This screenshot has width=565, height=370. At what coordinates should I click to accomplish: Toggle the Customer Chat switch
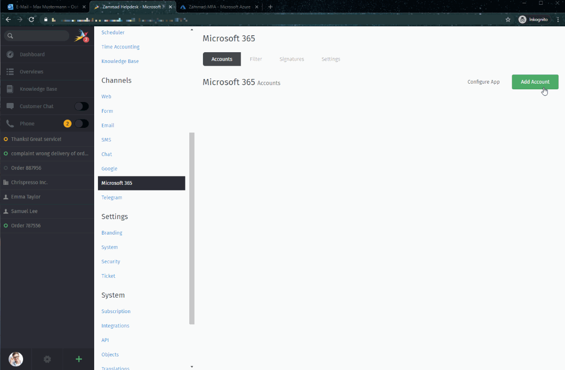tap(81, 106)
